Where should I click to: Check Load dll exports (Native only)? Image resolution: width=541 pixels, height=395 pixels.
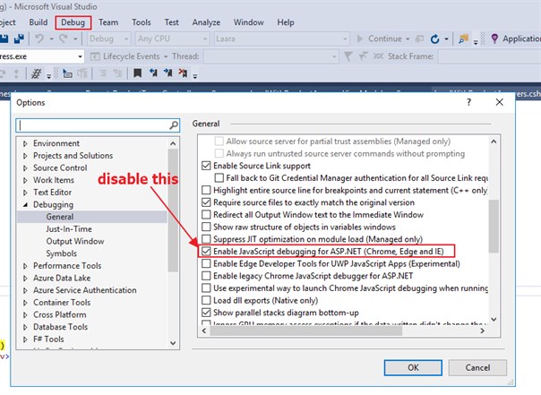click(x=206, y=300)
